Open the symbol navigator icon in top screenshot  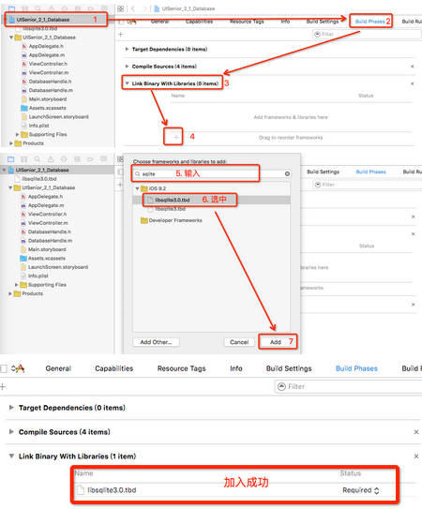24,8
